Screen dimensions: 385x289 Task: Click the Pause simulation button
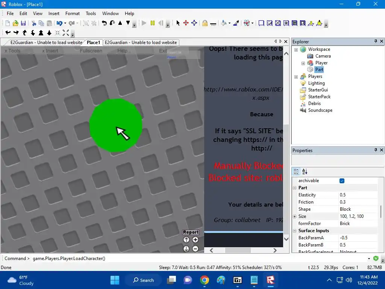coord(153,23)
